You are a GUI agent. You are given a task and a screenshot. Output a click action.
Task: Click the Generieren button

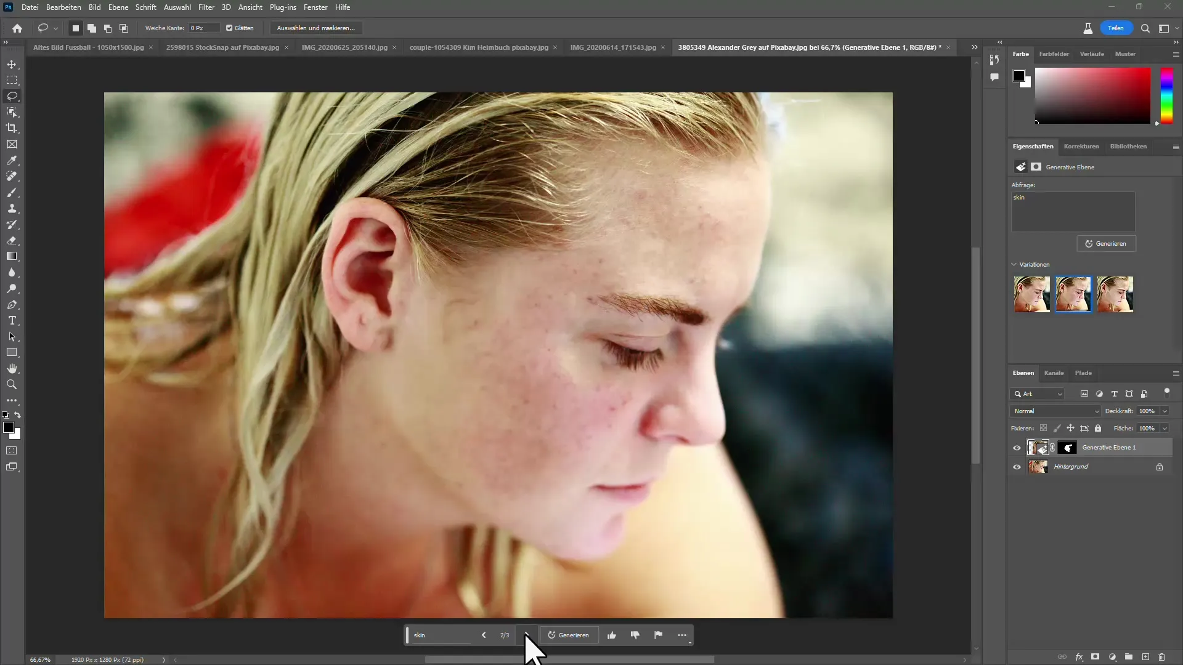pyautogui.click(x=569, y=635)
